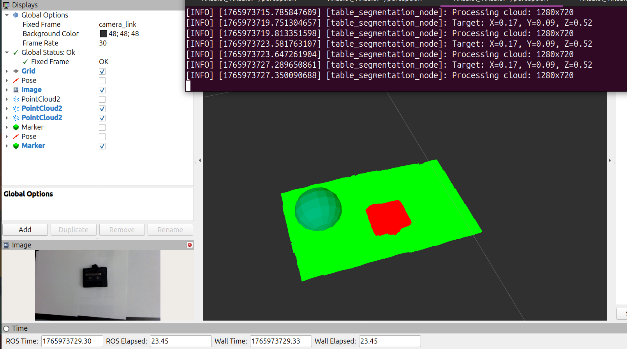Uncheck the first bold PointCloud2 checkbox

tap(102, 109)
